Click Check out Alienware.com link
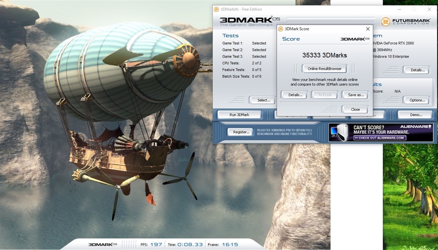The width and height of the screenshot is (438, 250). click(x=380, y=138)
